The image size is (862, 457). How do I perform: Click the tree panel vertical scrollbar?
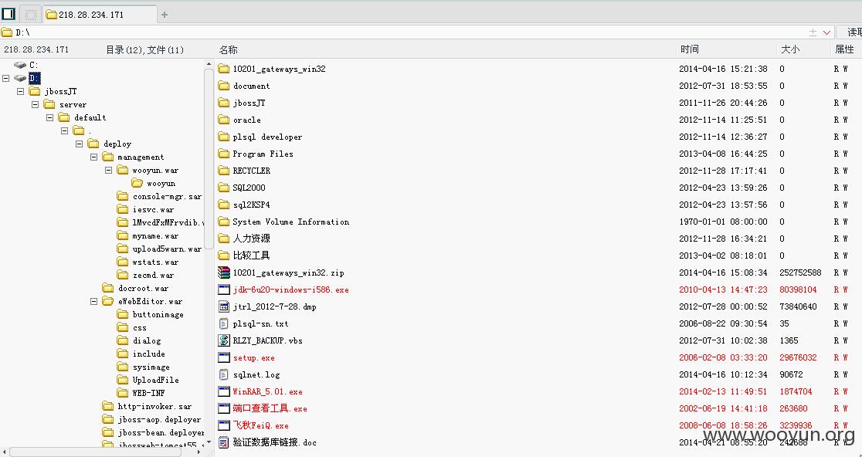[x=209, y=159]
